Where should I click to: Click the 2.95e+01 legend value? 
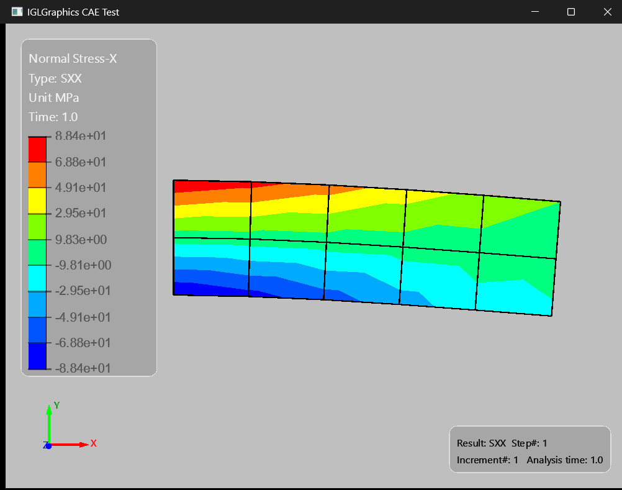click(x=81, y=213)
